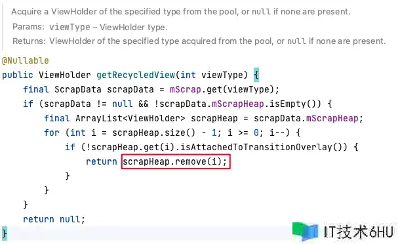Click mScrapHeap at end of scrapHeap assignment
398x244 pixels.
[x=332, y=118]
